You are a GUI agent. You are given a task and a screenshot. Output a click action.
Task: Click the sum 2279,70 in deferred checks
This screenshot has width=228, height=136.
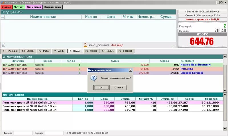click(x=144, y=73)
